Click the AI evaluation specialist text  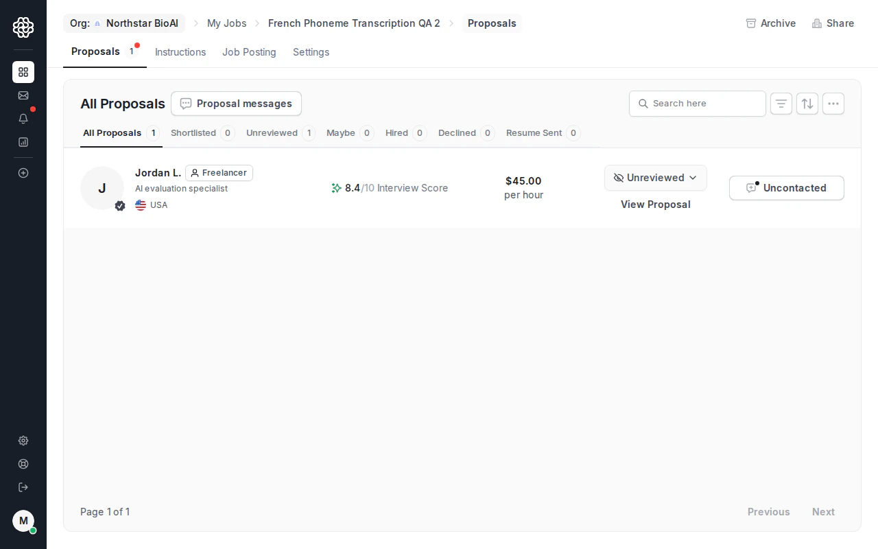pos(181,189)
